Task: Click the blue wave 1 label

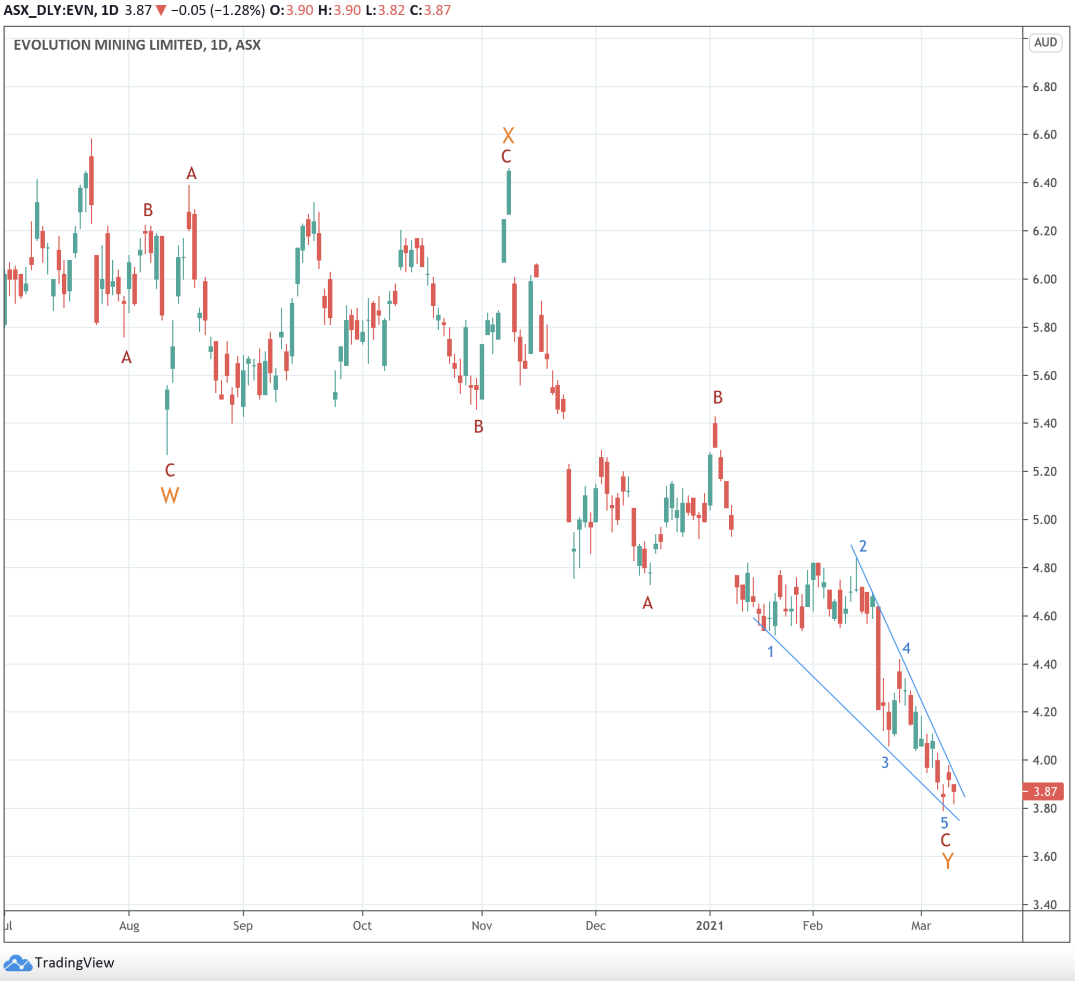Action: (x=770, y=651)
